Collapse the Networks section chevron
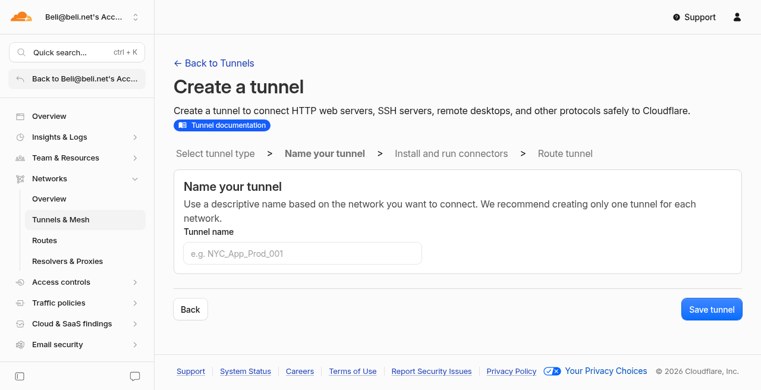This screenshot has width=761, height=390. [x=135, y=179]
